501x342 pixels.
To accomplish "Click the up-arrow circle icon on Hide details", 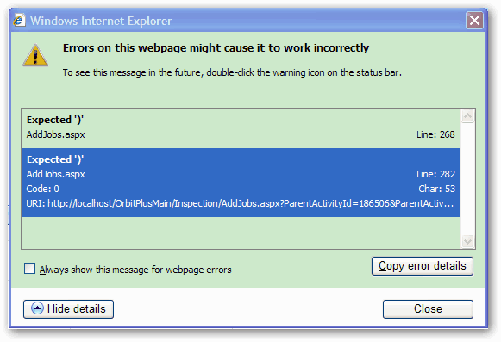I will [x=37, y=308].
